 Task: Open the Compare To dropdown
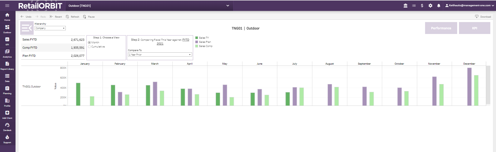click(160, 54)
